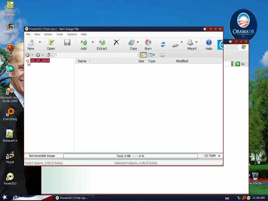Image resolution: width=268 pixels, height=201 pixels.
Task: Click the Save floppy disk icon
Action: (x=67, y=43)
